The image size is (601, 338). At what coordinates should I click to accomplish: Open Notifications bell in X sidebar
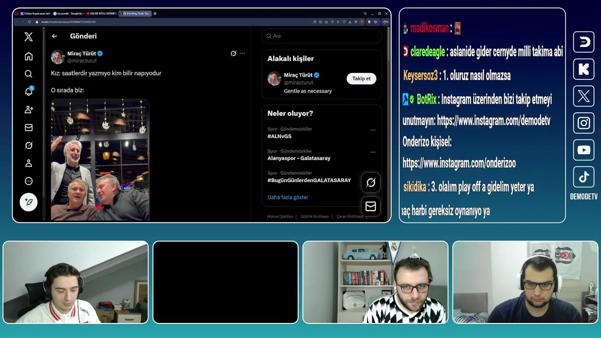coord(29,92)
